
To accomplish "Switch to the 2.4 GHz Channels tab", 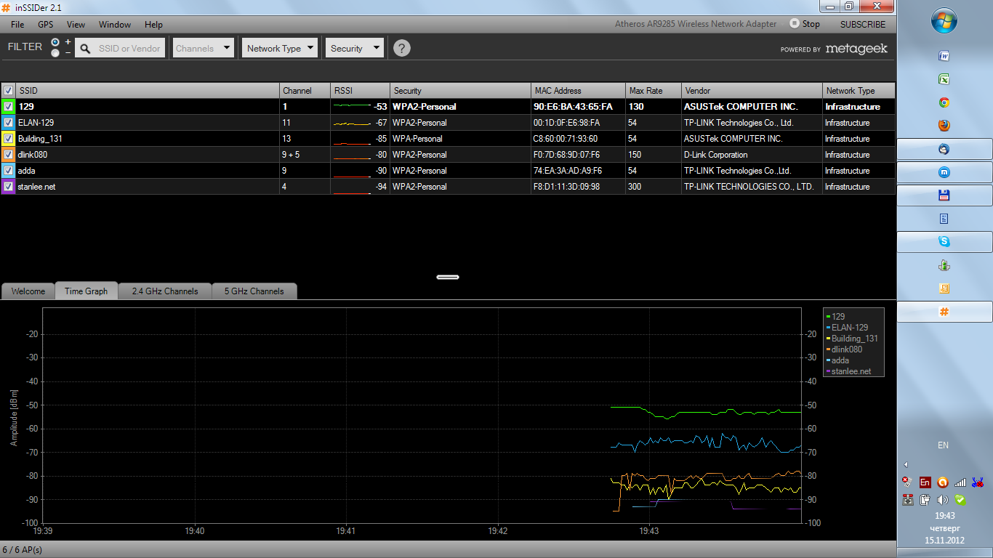I will tap(164, 291).
